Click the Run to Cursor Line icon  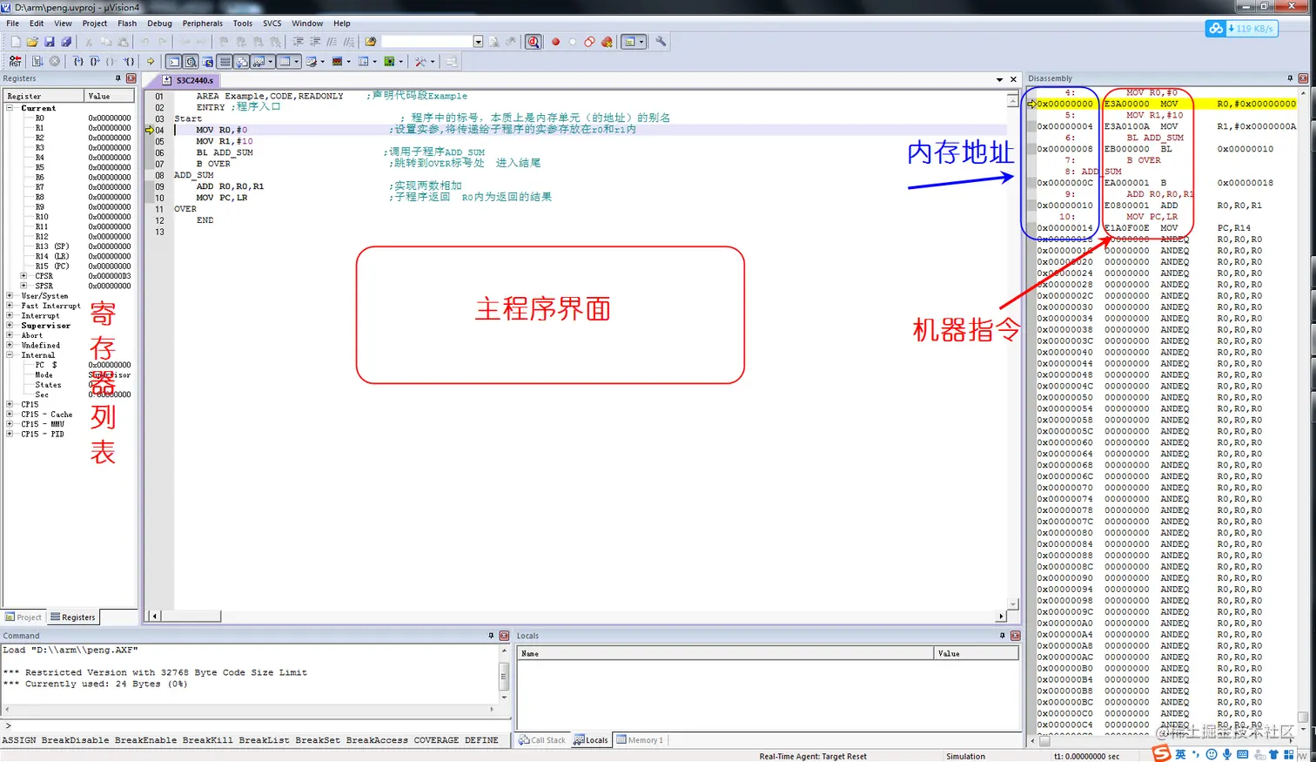(129, 62)
